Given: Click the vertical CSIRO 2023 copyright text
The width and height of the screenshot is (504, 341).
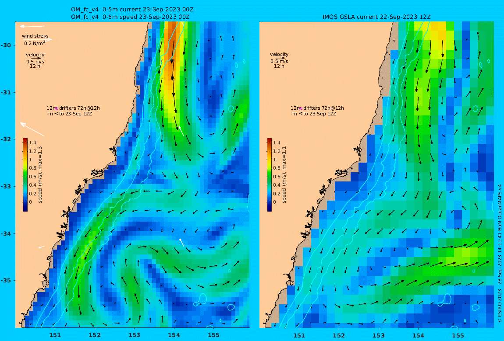Looking at the screenshot, I should 500,254.
